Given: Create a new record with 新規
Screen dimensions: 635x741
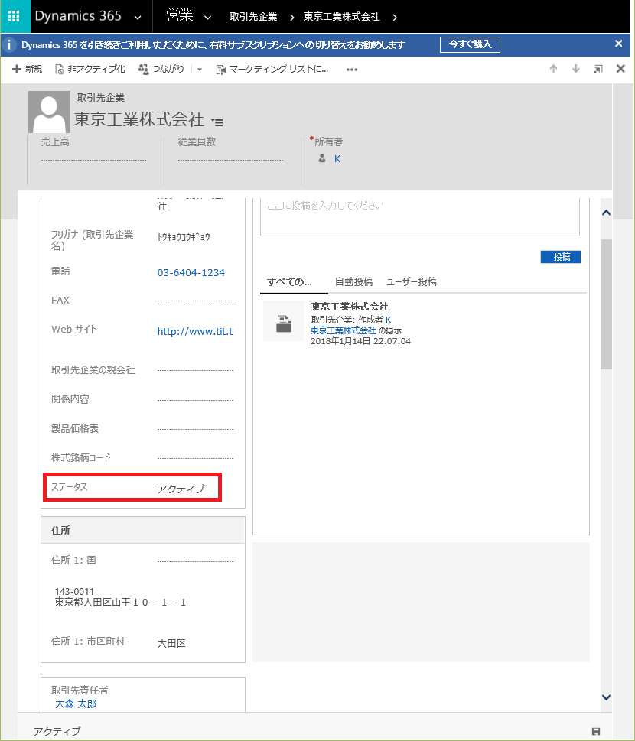Looking at the screenshot, I should 27,69.
